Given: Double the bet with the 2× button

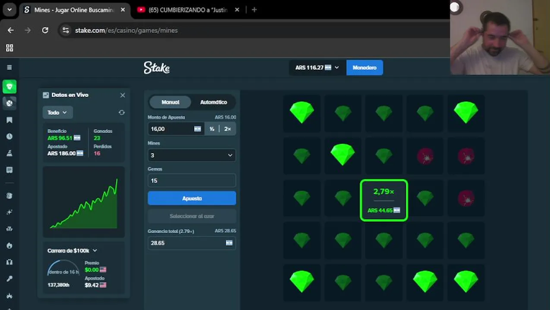Looking at the screenshot, I should pyautogui.click(x=227, y=129).
